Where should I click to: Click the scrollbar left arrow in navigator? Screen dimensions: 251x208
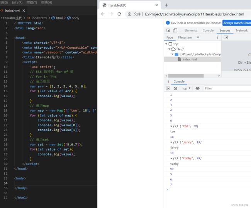[166, 76]
